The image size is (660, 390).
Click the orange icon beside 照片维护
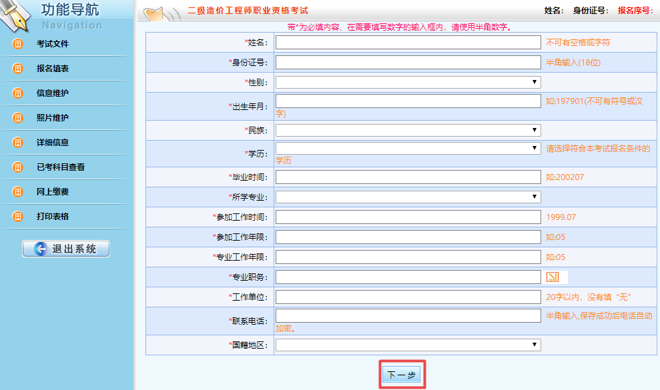17,118
